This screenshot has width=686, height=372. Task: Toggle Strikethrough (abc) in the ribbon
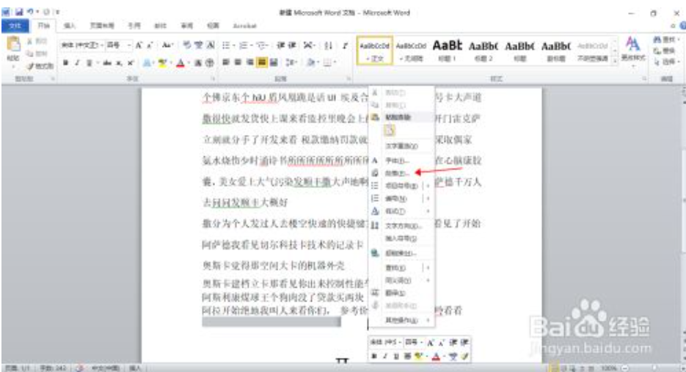[107, 63]
